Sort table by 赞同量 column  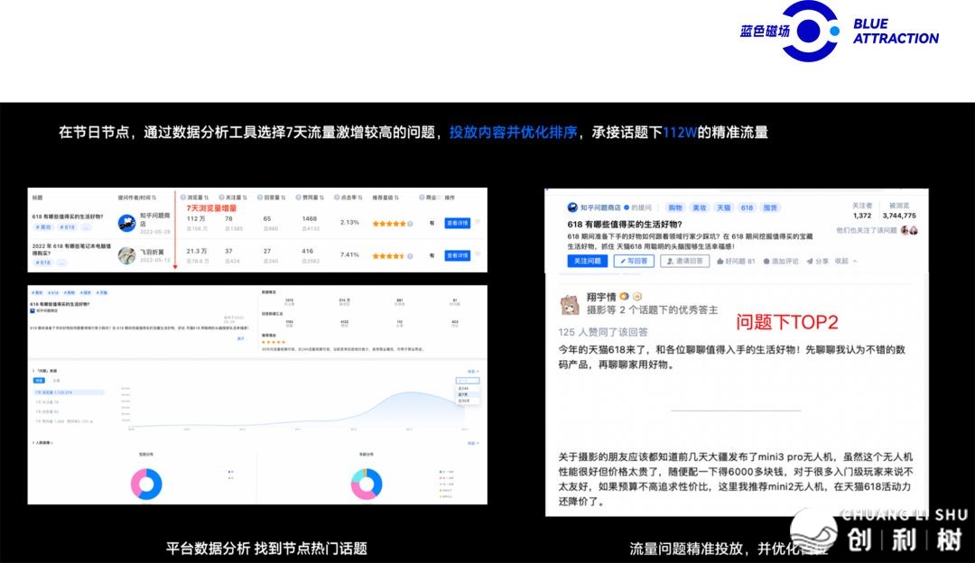[x=311, y=198]
